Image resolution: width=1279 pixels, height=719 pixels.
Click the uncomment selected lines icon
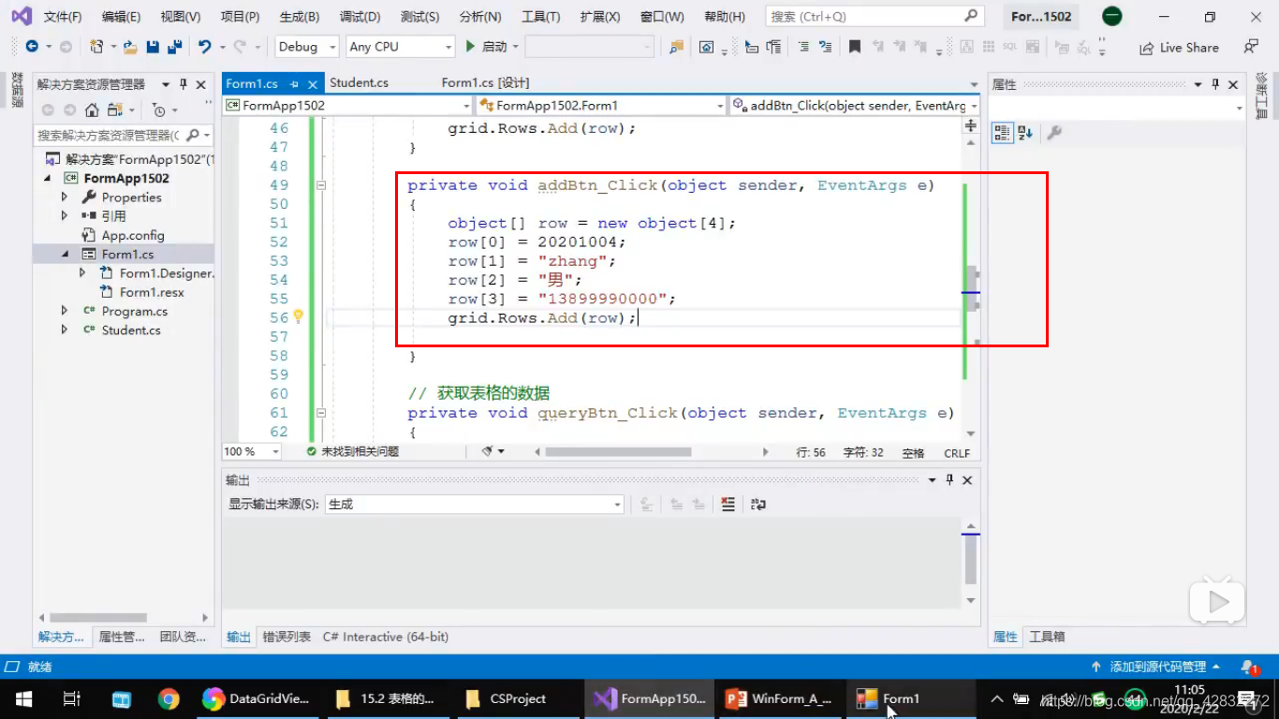[825, 47]
